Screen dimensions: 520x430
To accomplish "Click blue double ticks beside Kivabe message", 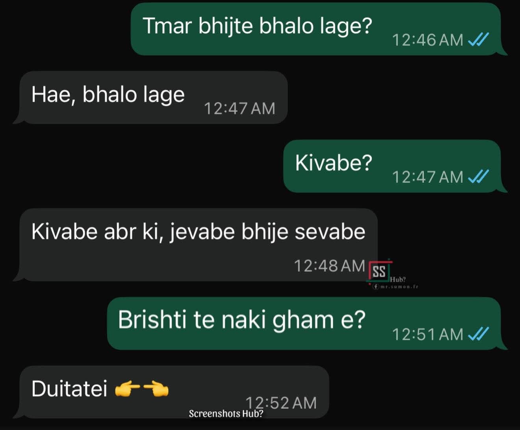I will pyautogui.click(x=478, y=176).
